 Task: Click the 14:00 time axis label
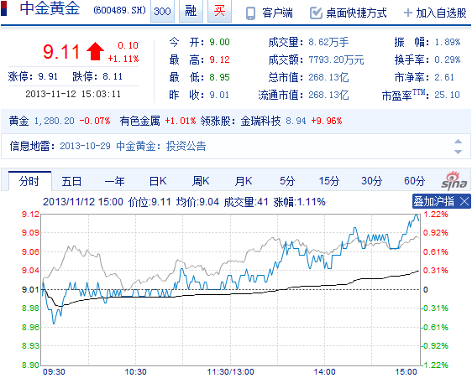tap(324, 371)
